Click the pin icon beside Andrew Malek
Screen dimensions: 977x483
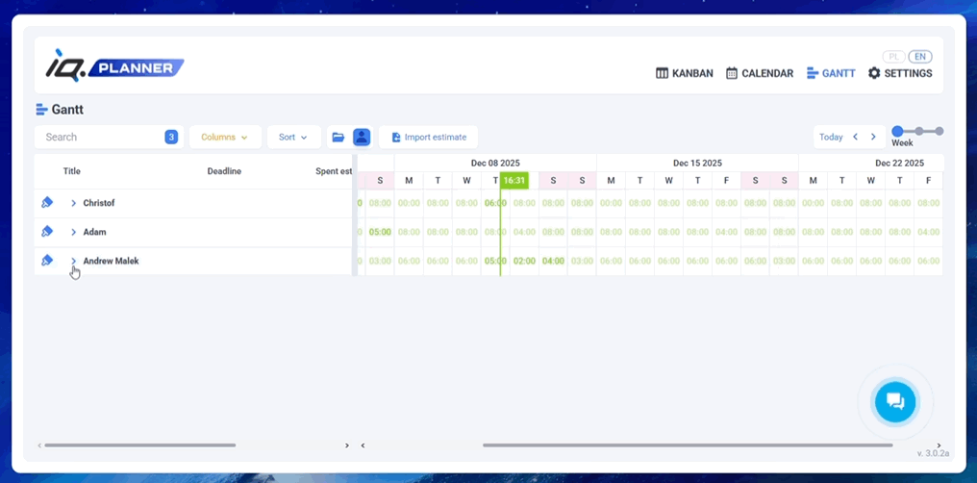(46, 261)
